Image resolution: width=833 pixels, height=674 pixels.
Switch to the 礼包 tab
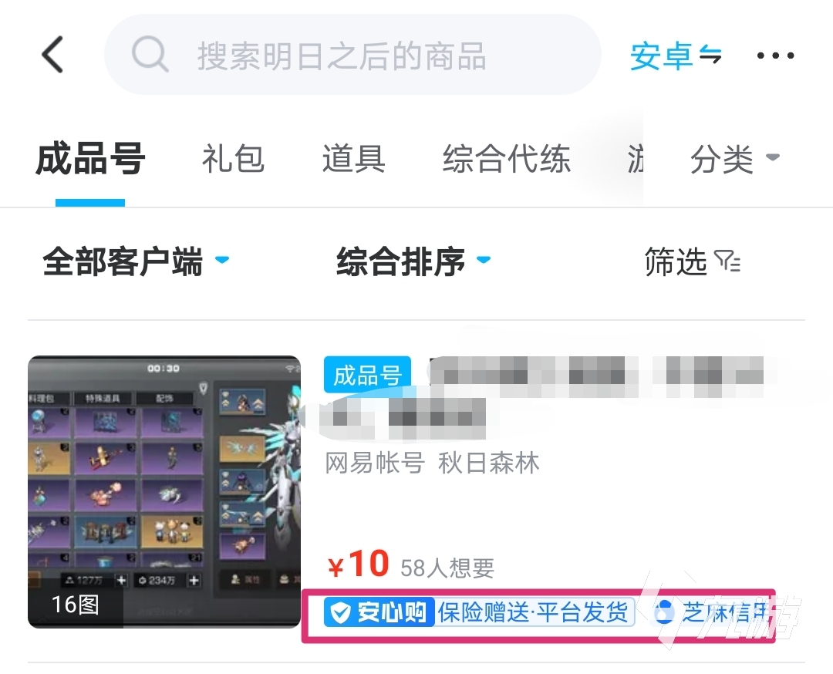click(x=233, y=159)
